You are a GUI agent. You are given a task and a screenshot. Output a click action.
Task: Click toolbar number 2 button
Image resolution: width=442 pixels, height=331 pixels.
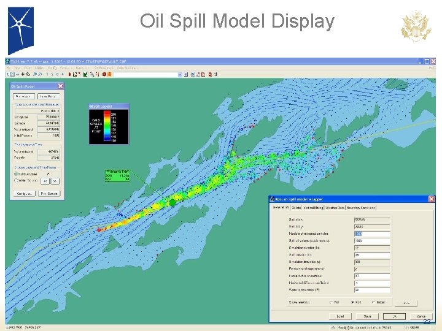click(x=52, y=74)
